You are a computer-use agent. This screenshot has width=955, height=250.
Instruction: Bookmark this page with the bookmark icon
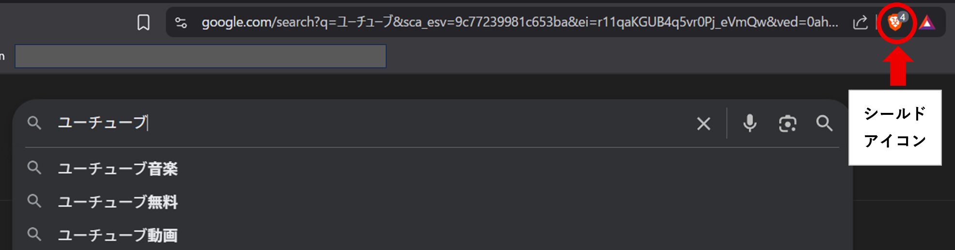click(x=143, y=22)
